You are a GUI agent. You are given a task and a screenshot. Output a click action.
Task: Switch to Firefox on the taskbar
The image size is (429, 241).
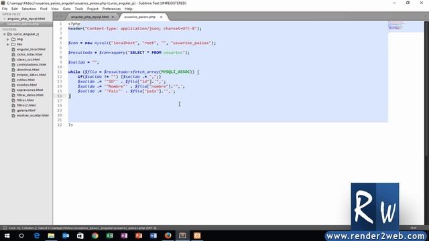pos(168,236)
